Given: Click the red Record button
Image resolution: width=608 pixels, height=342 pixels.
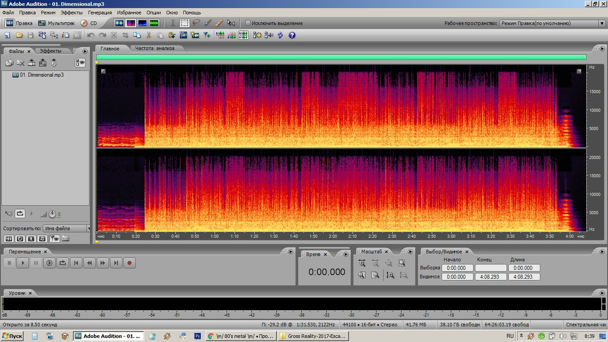Looking at the screenshot, I should (129, 263).
